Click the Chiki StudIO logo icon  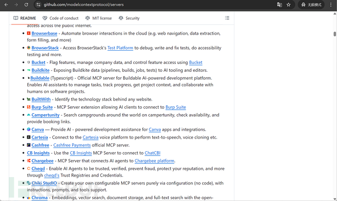[x=29, y=183]
